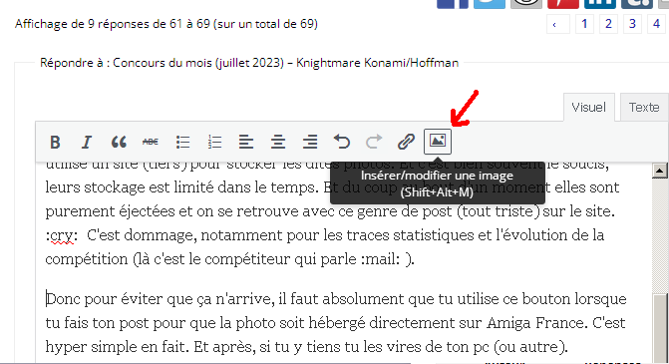Create a numbered list
Viewport: 669px width, 364px height.
(214, 142)
